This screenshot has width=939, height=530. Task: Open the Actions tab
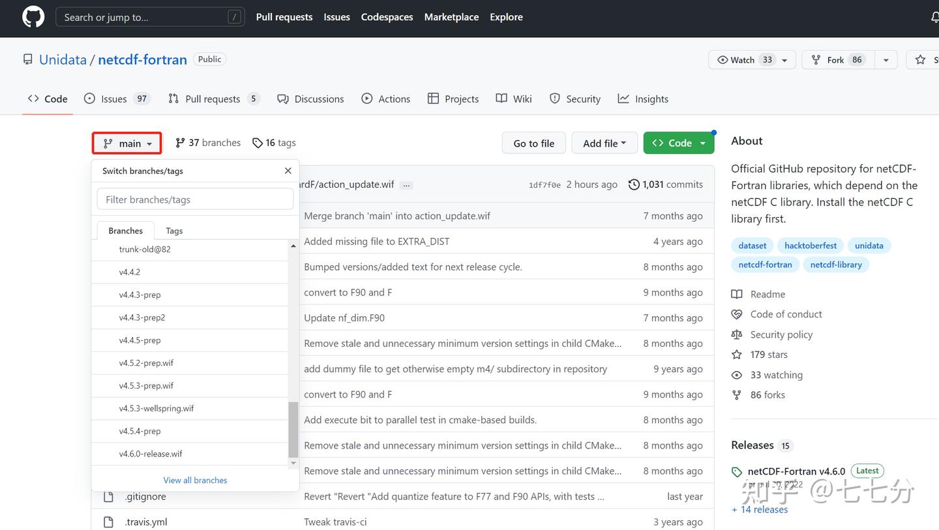coord(386,99)
